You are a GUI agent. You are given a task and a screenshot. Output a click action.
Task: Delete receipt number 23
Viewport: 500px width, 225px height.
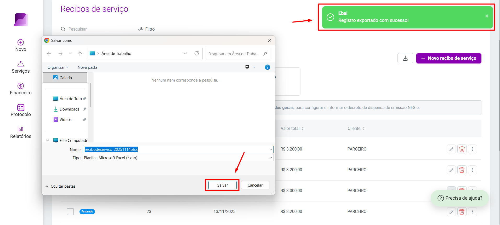462,212
